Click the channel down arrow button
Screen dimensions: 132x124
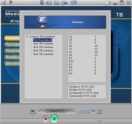40,111
